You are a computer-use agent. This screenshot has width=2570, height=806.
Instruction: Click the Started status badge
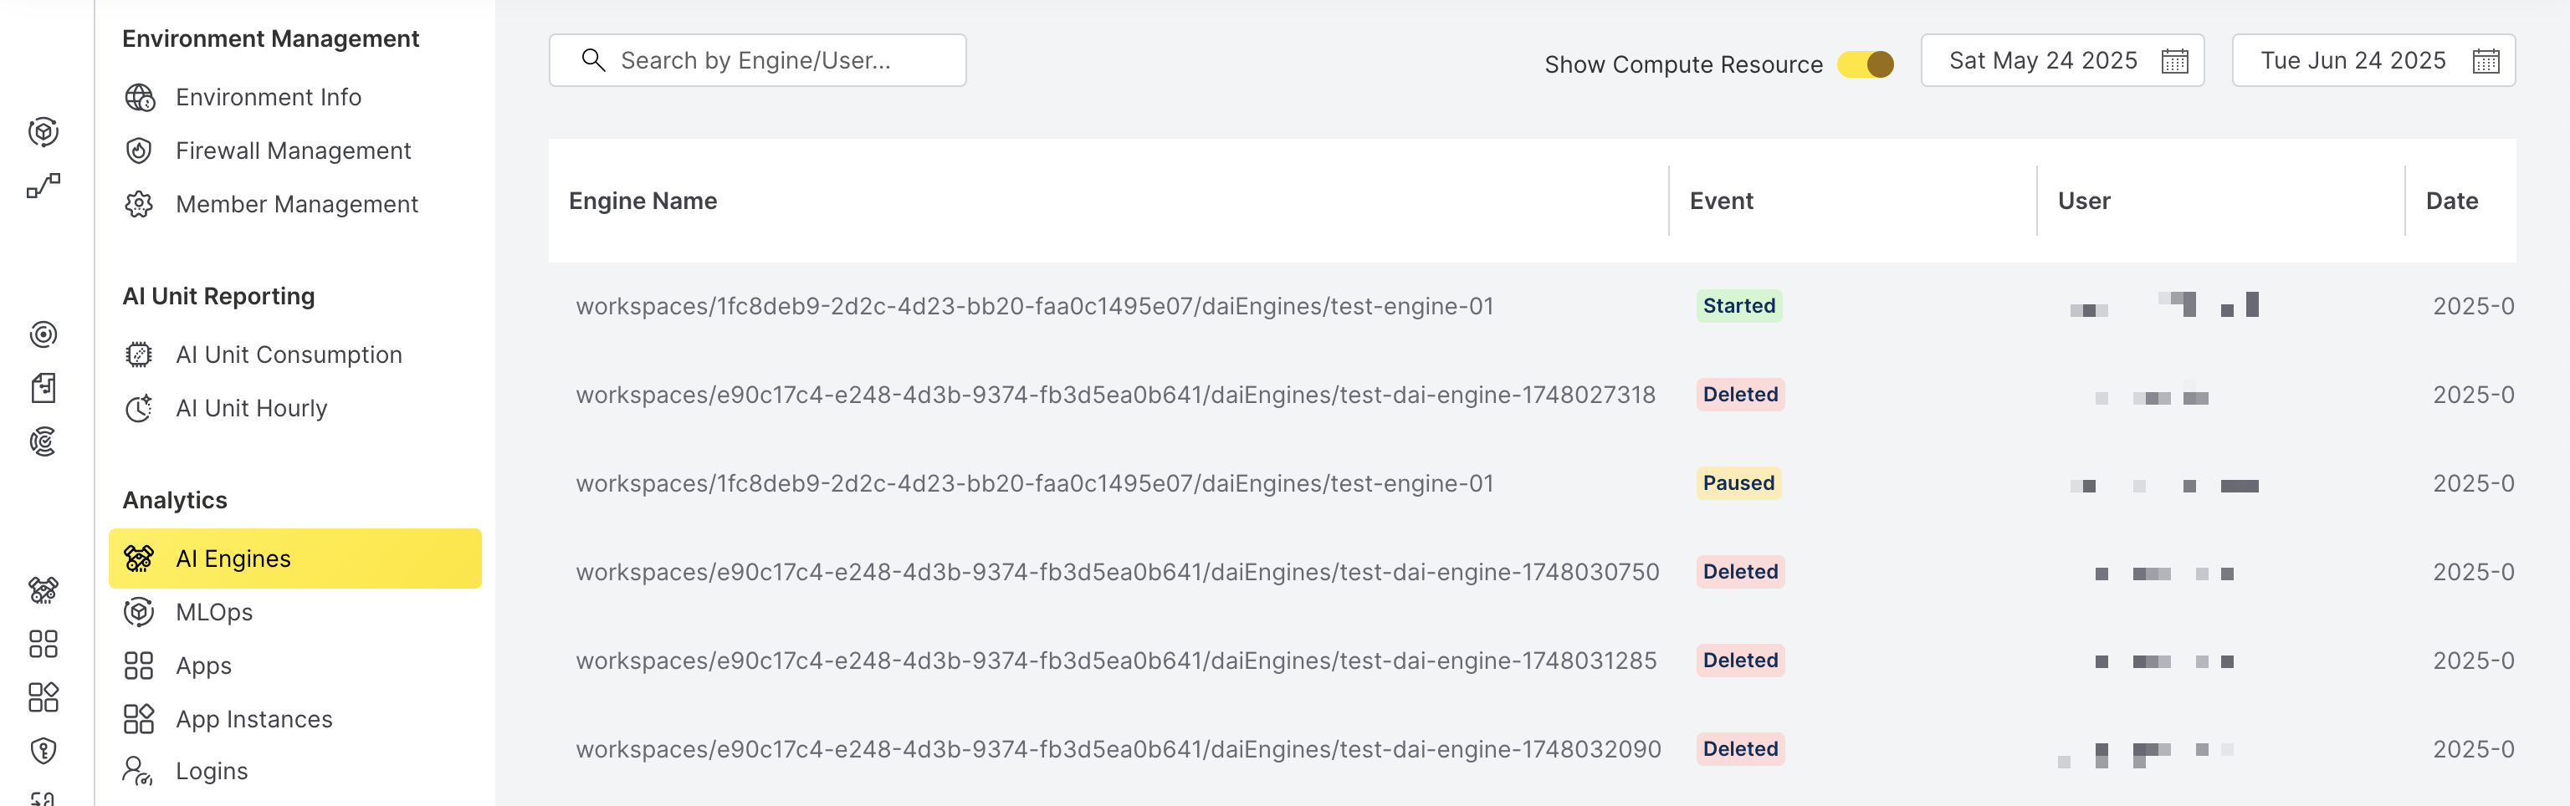pos(1739,305)
